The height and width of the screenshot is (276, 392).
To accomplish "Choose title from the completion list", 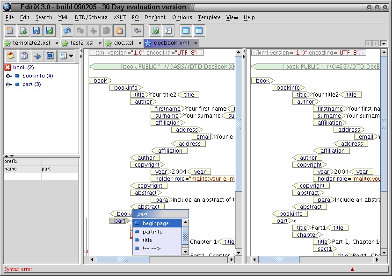I will 157,240.
